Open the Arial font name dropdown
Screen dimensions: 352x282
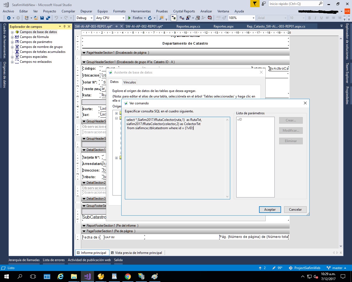[x=285, y=18]
